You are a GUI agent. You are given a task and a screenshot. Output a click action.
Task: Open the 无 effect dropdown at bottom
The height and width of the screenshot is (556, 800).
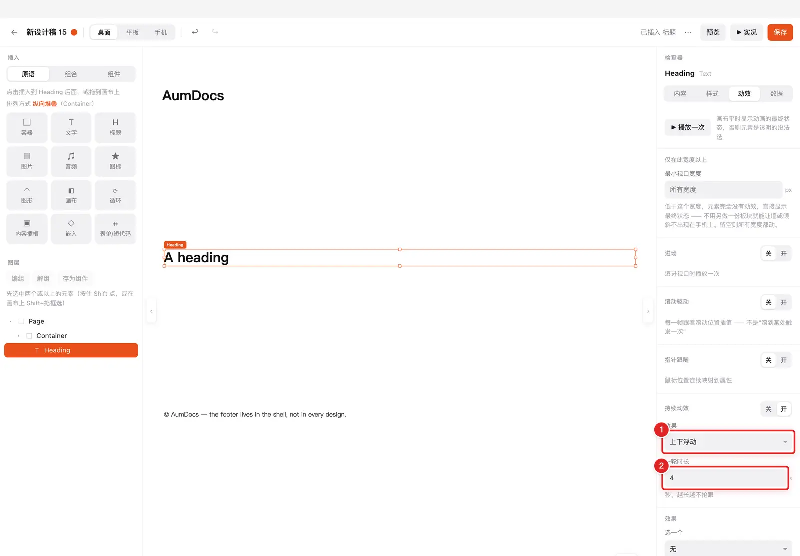728,549
